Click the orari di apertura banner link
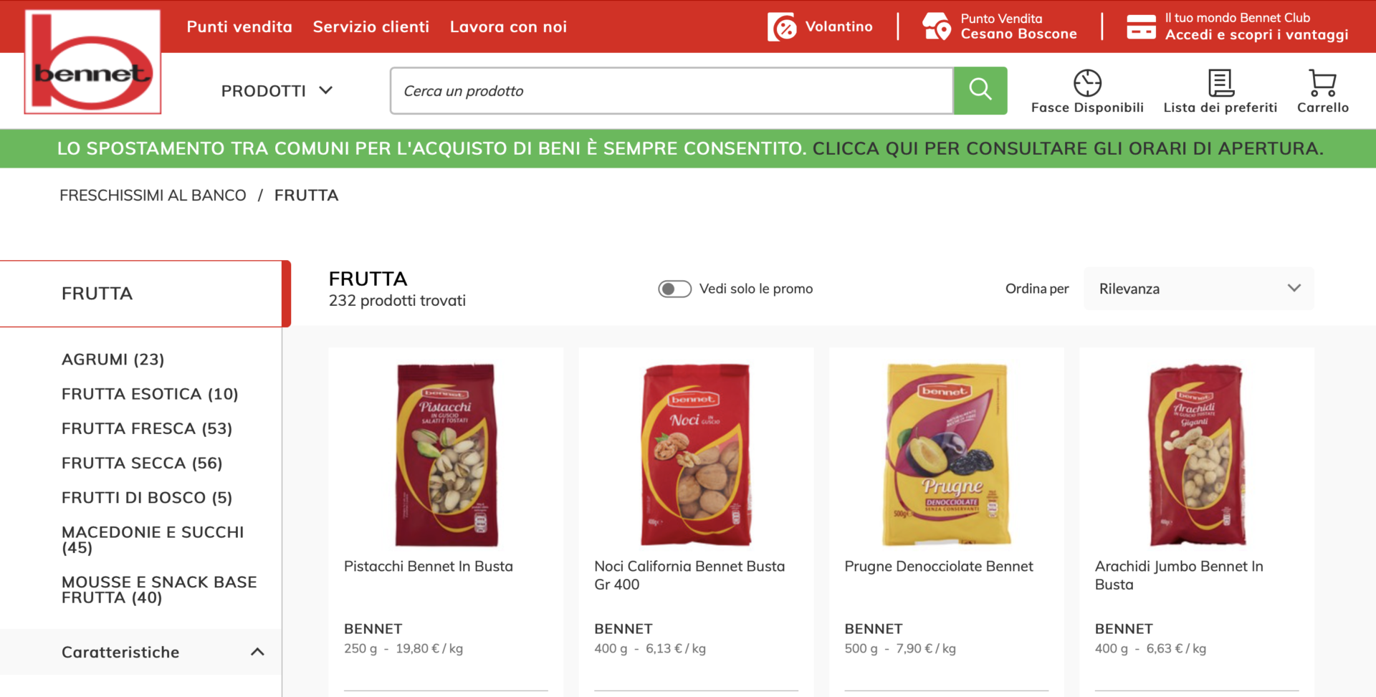Image resolution: width=1376 pixels, height=697 pixels. pos(1067,149)
